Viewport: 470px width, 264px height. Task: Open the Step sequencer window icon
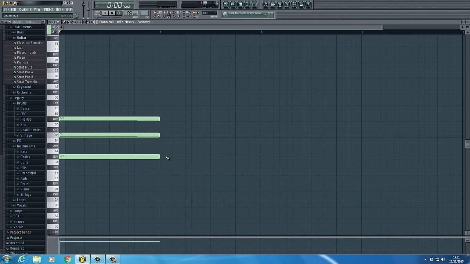coord(233,4)
